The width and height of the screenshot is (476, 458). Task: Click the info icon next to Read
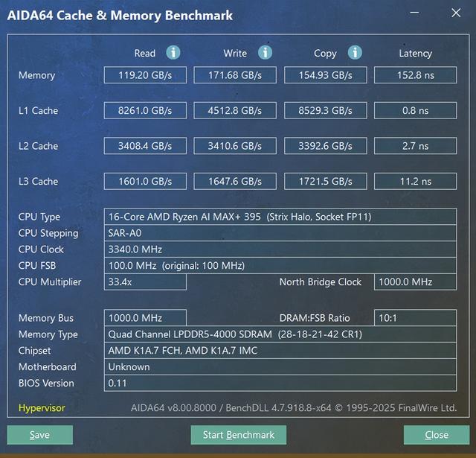[173, 52]
